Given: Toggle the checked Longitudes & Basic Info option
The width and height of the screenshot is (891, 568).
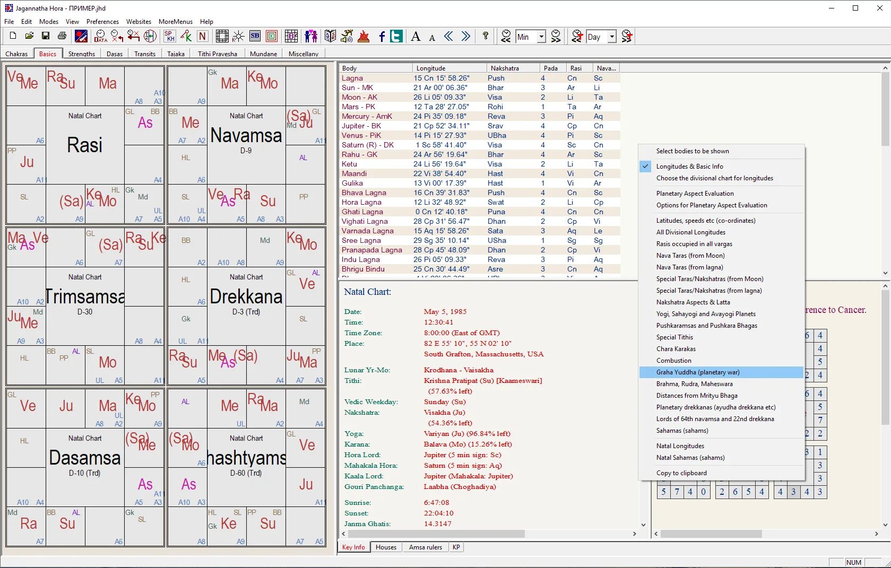Looking at the screenshot, I should click(721, 166).
